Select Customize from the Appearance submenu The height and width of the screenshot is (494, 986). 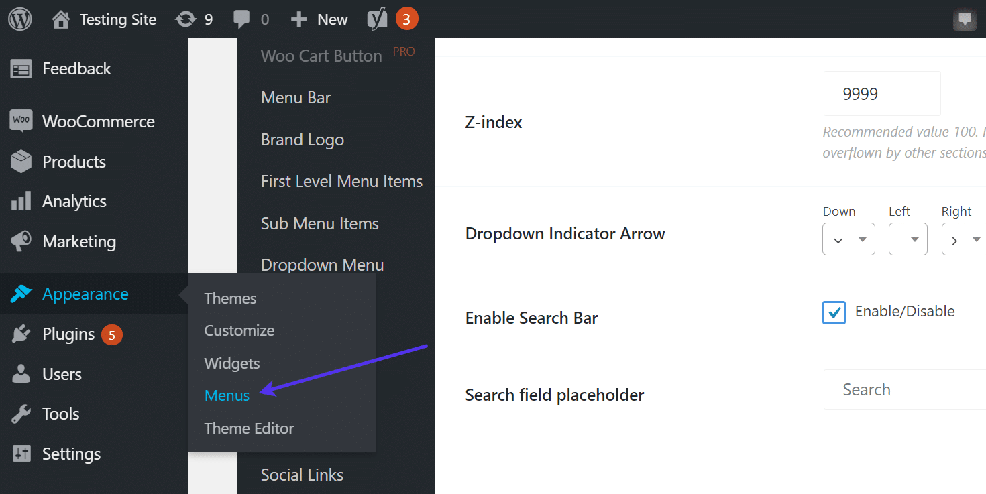point(239,330)
